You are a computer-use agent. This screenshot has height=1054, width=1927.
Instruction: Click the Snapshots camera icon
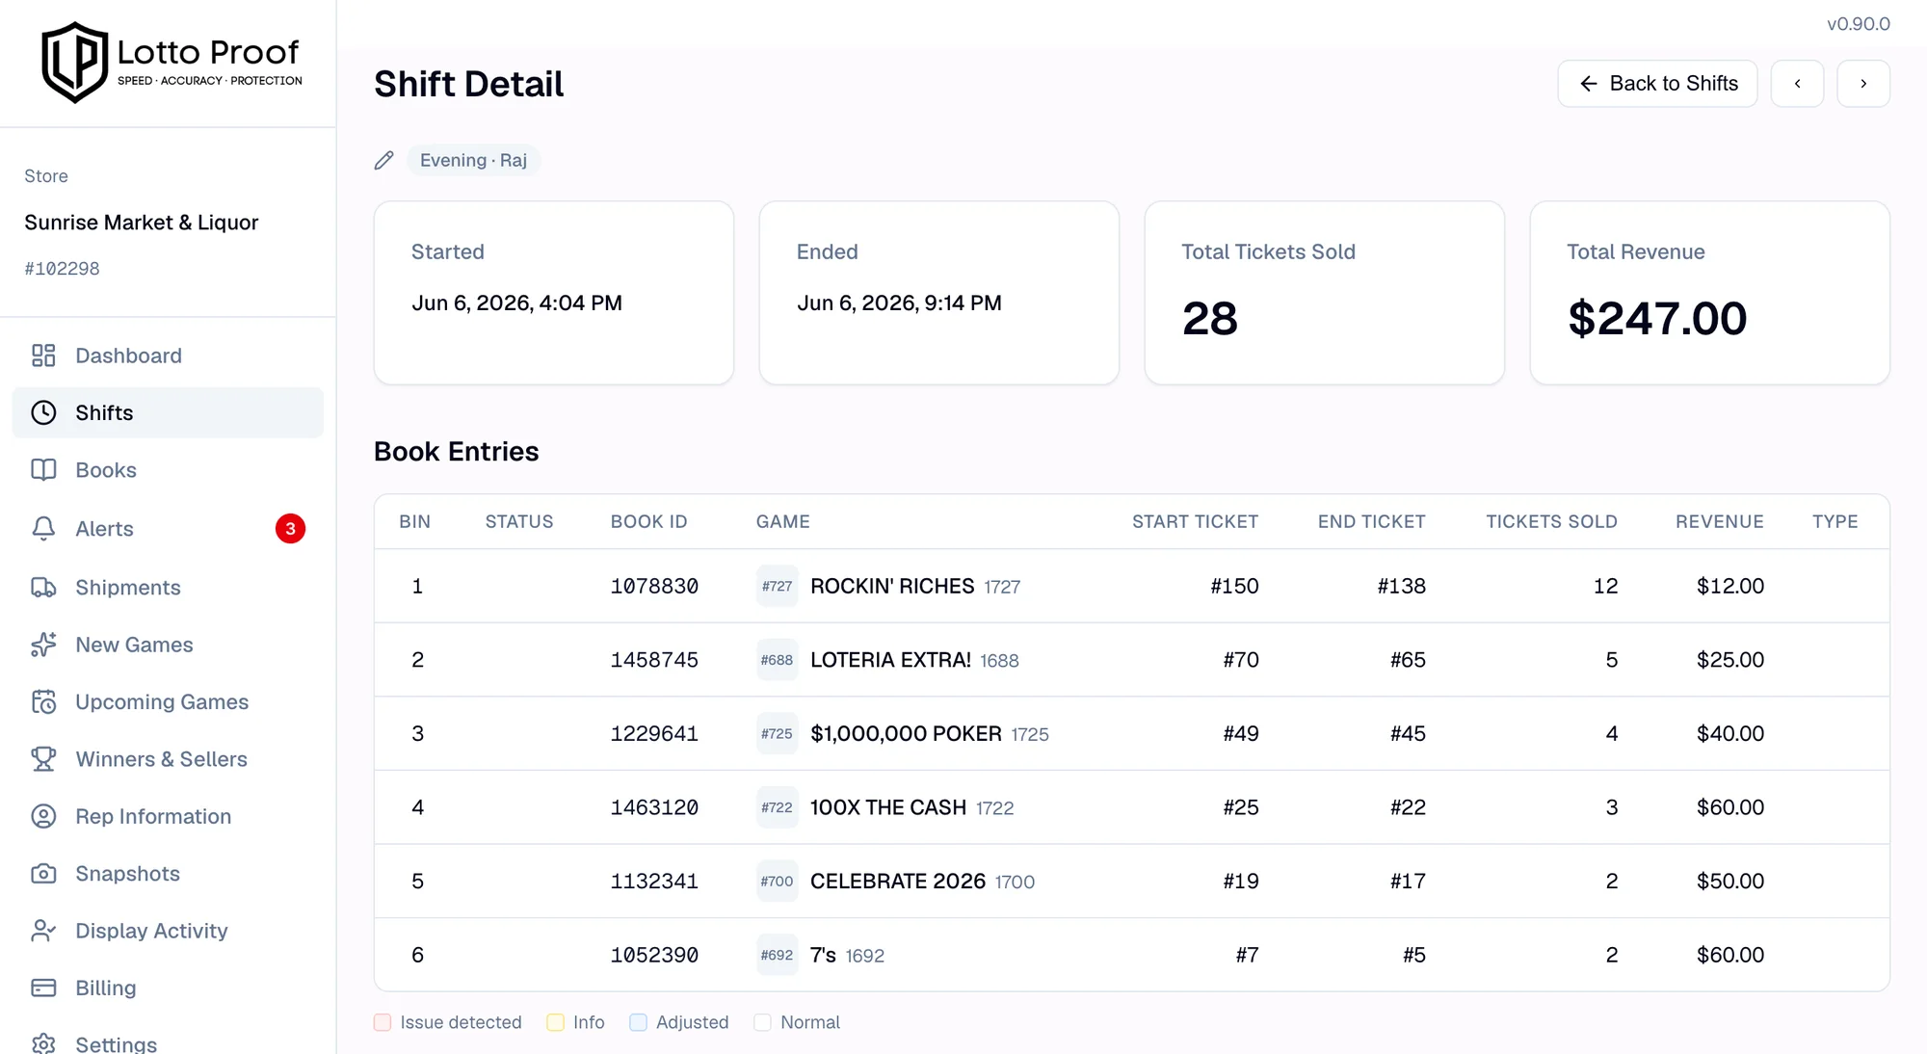point(43,873)
